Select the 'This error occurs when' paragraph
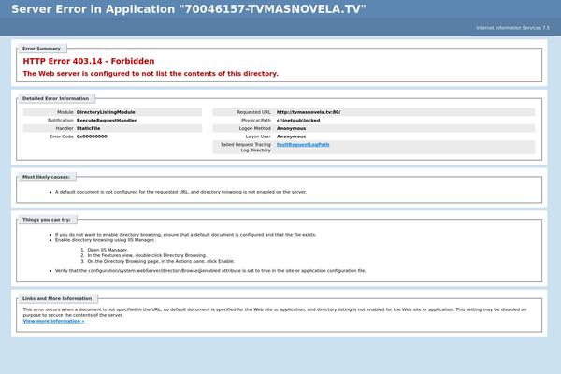The width and height of the screenshot is (561, 374). click(x=275, y=312)
